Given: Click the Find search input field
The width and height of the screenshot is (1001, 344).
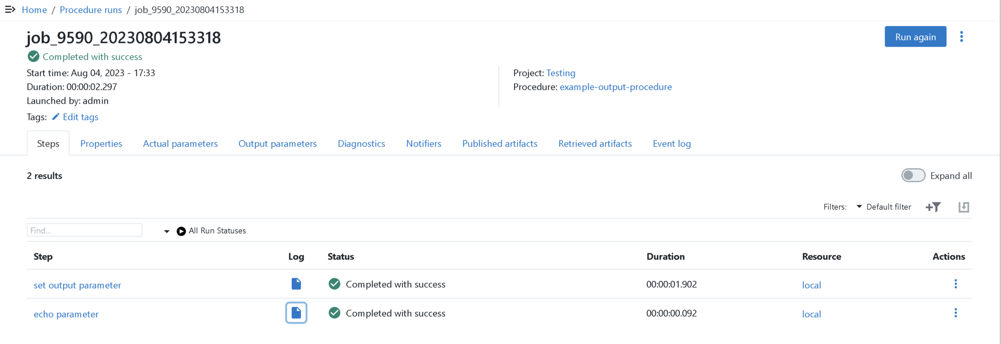Looking at the screenshot, I should (85, 230).
